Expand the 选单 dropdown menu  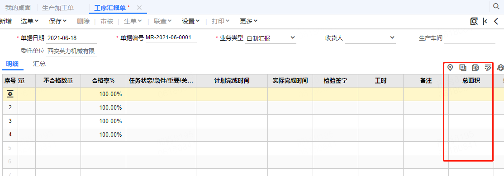(29, 22)
